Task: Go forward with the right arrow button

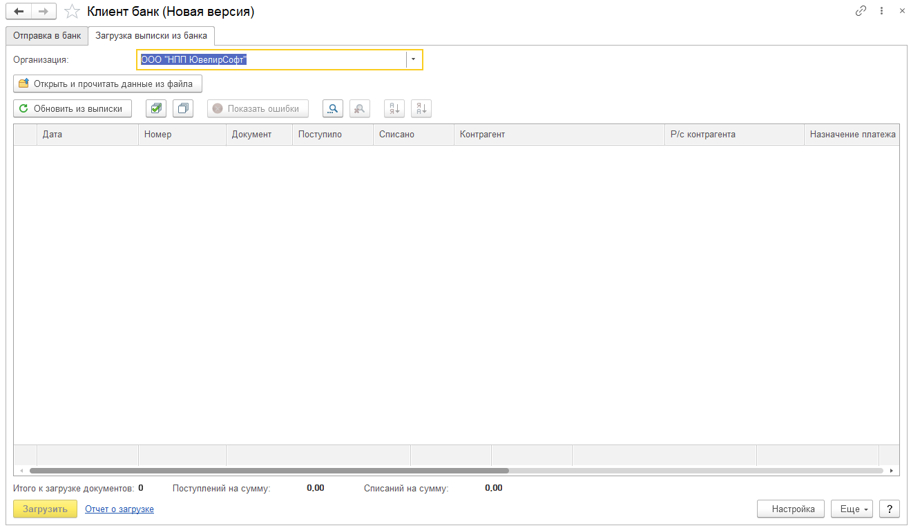Action: 44,11
